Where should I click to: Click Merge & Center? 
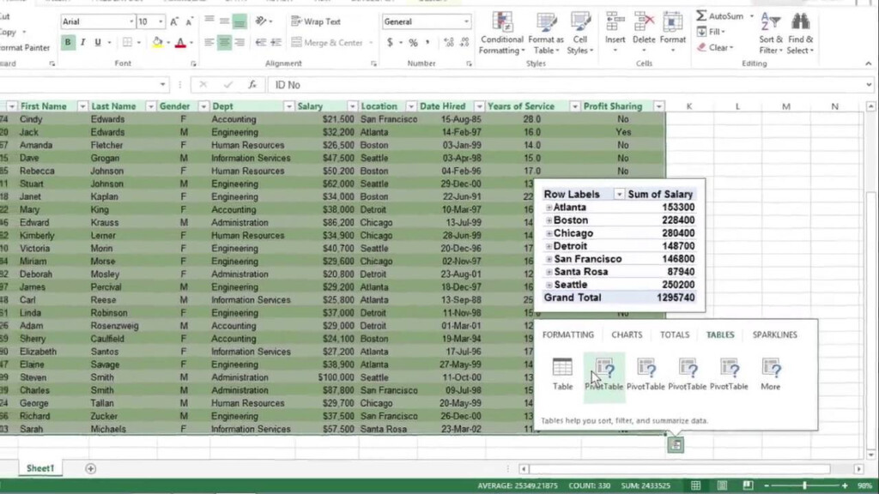click(327, 43)
